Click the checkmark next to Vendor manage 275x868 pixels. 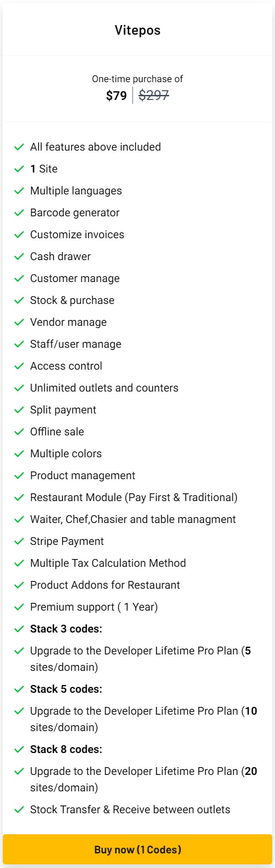coord(19,322)
